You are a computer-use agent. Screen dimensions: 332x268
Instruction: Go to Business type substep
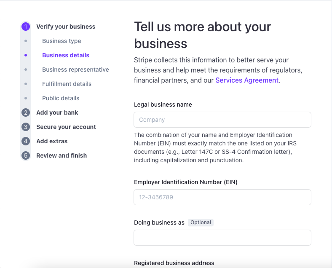coord(62,41)
